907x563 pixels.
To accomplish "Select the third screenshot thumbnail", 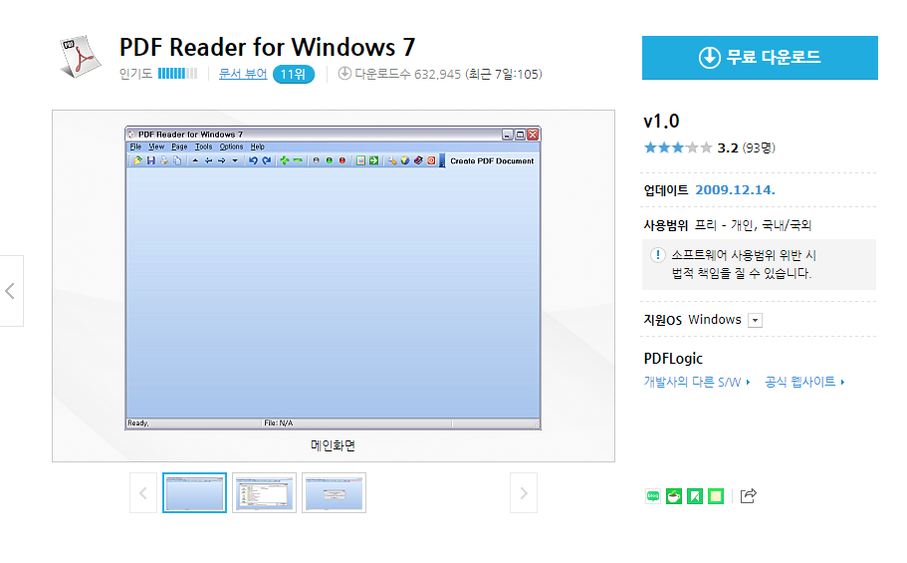I will tap(334, 493).
